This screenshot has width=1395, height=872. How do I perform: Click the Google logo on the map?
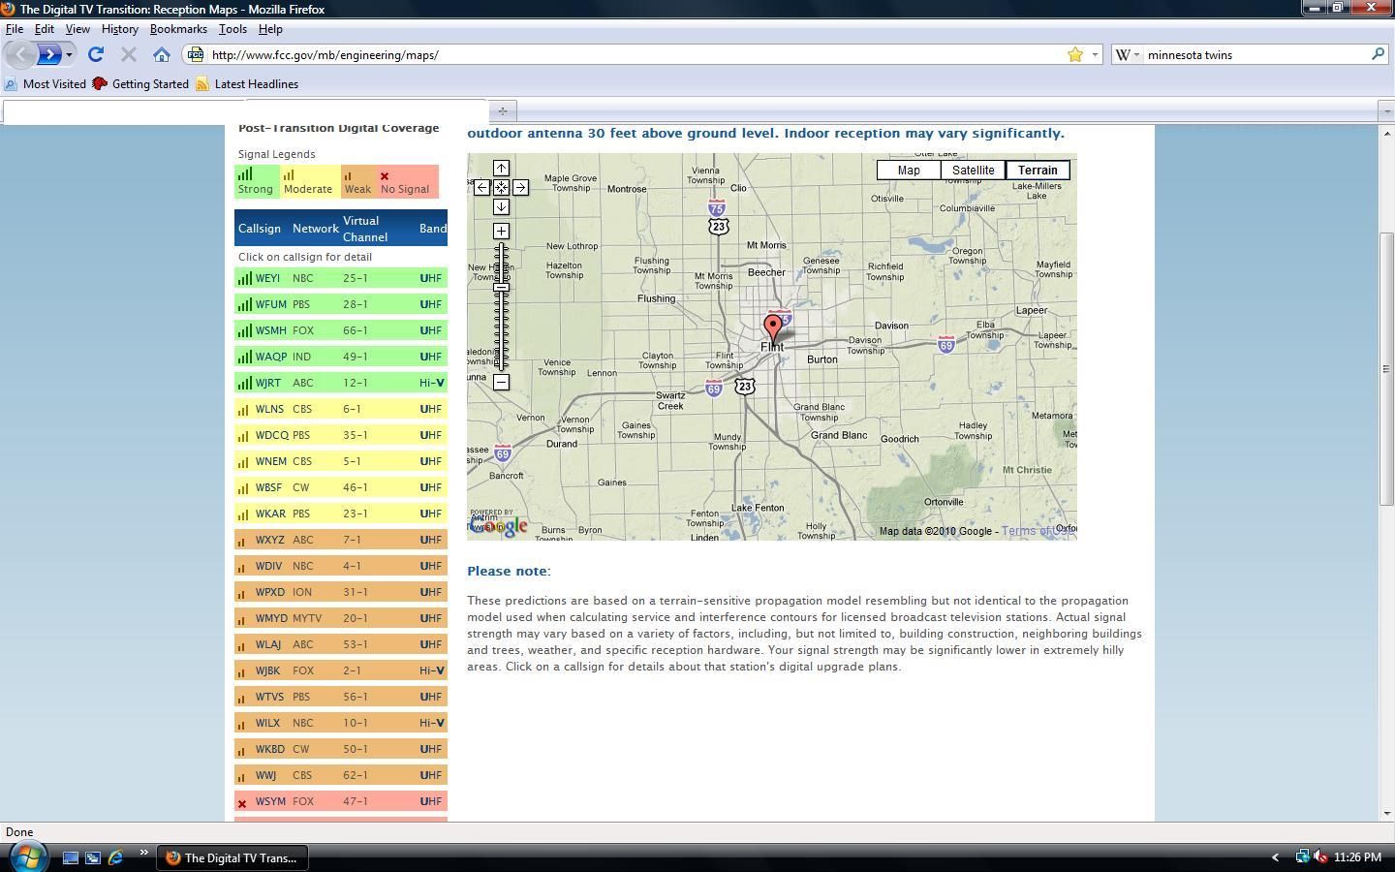pyautogui.click(x=500, y=524)
